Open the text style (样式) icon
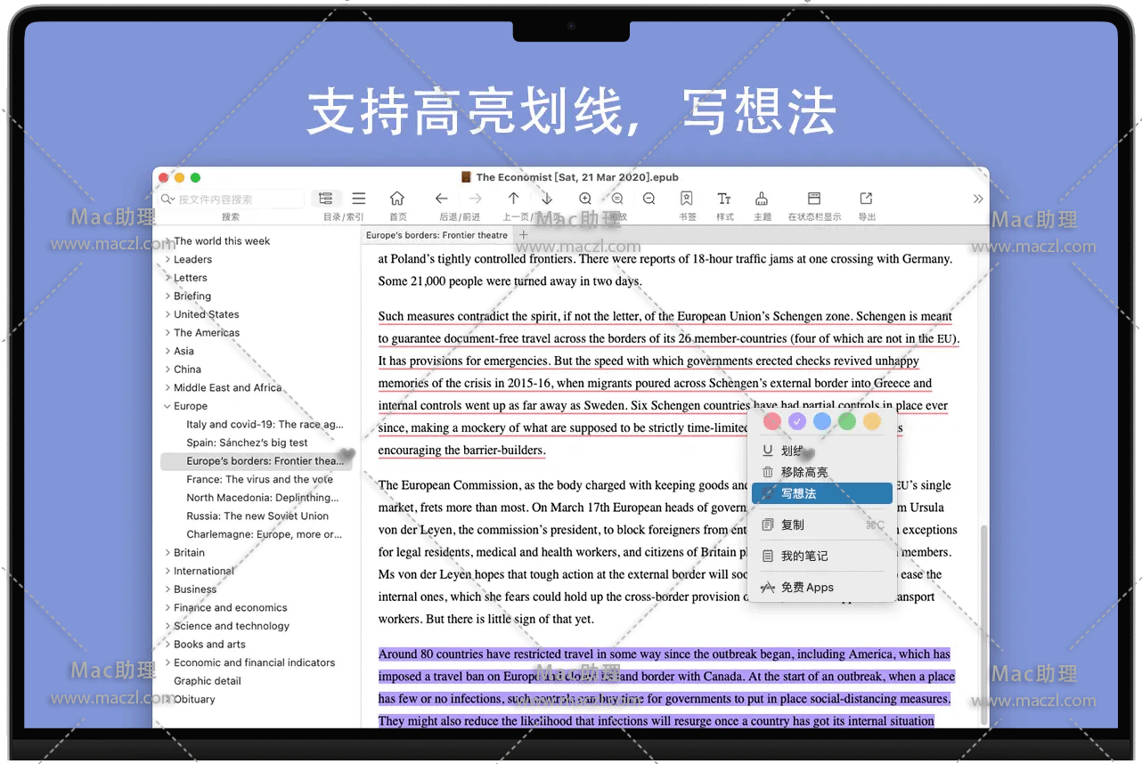This screenshot has width=1142, height=764. pyautogui.click(x=724, y=199)
